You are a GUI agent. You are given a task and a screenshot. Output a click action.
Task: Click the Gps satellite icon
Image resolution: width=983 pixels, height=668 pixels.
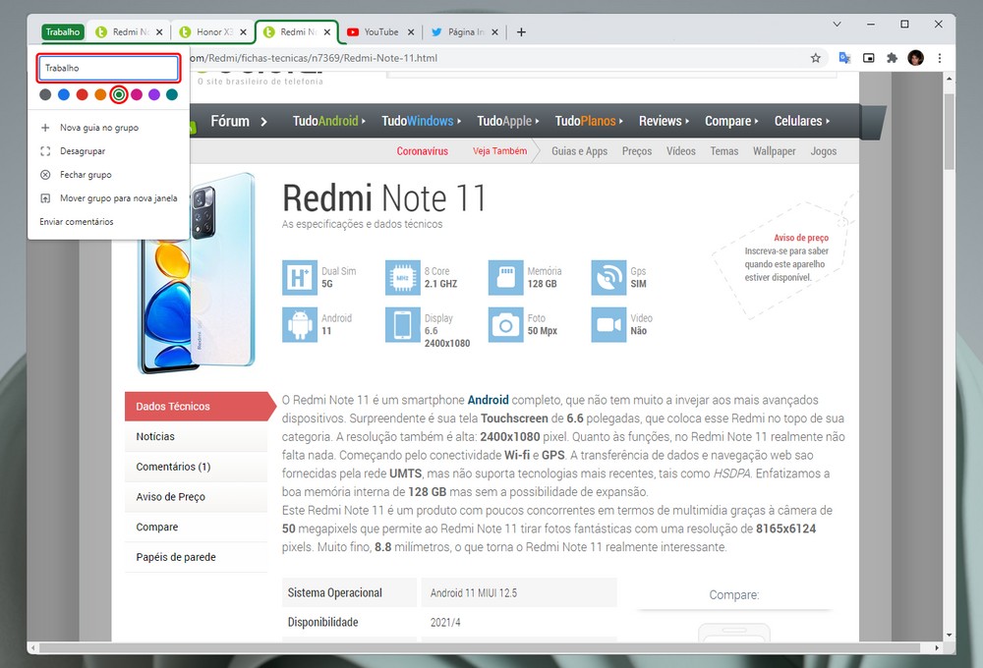pyautogui.click(x=608, y=278)
